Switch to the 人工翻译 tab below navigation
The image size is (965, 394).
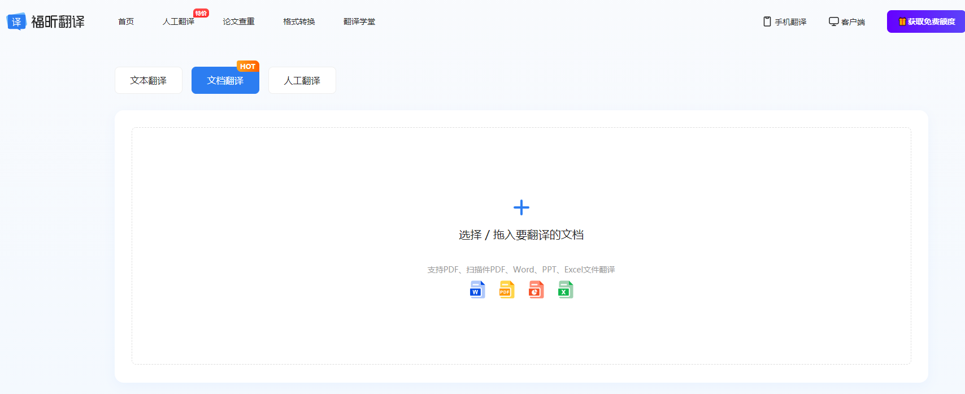click(x=302, y=80)
